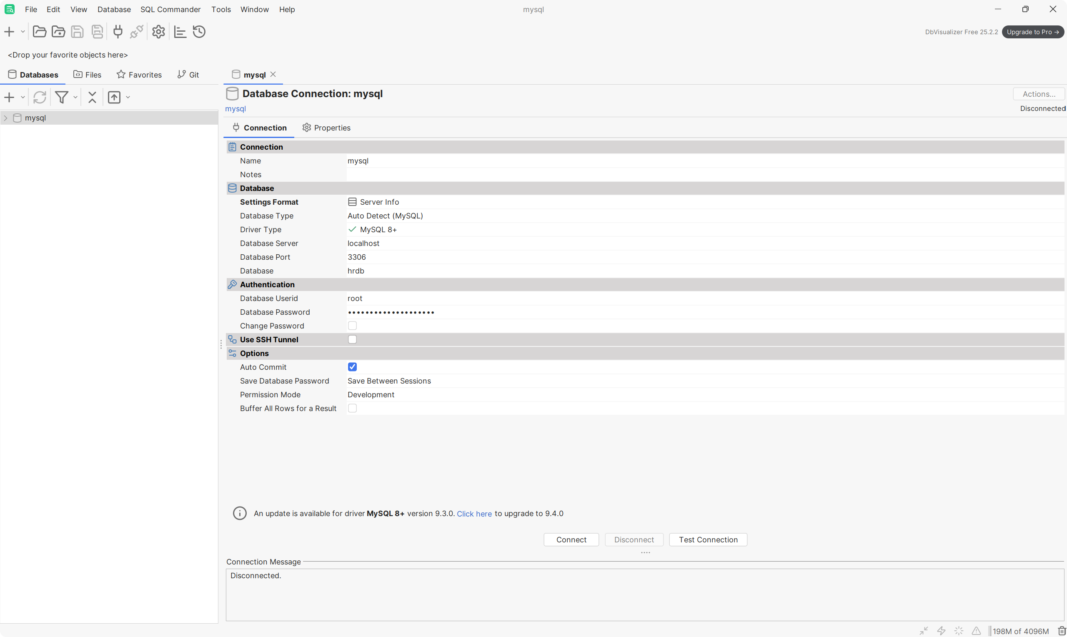Enable the Use SSH Tunnel checkbox
Viewport: 1067px width, 637px height.
click(x=352, y=339)
